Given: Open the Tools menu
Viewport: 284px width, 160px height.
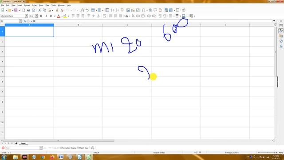Looking at the screenshot, I should coord(53,5).
